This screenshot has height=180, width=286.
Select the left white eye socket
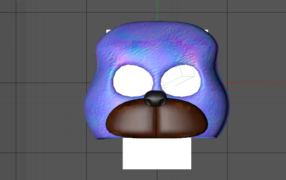(x=133, y=81)
